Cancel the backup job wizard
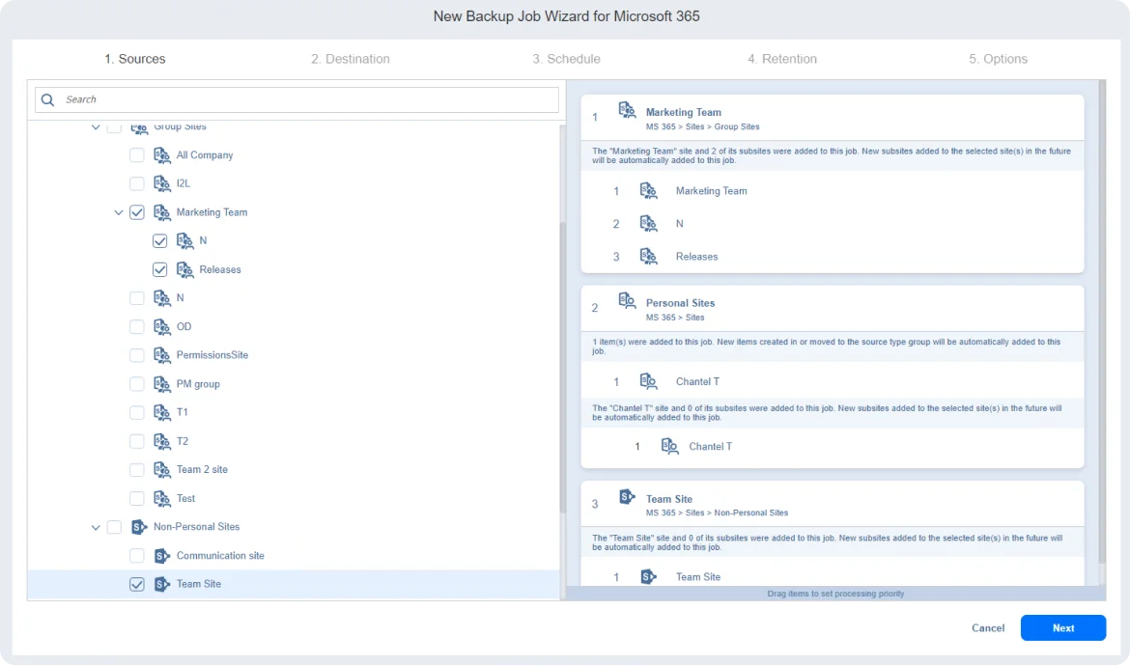 [988, 627]
